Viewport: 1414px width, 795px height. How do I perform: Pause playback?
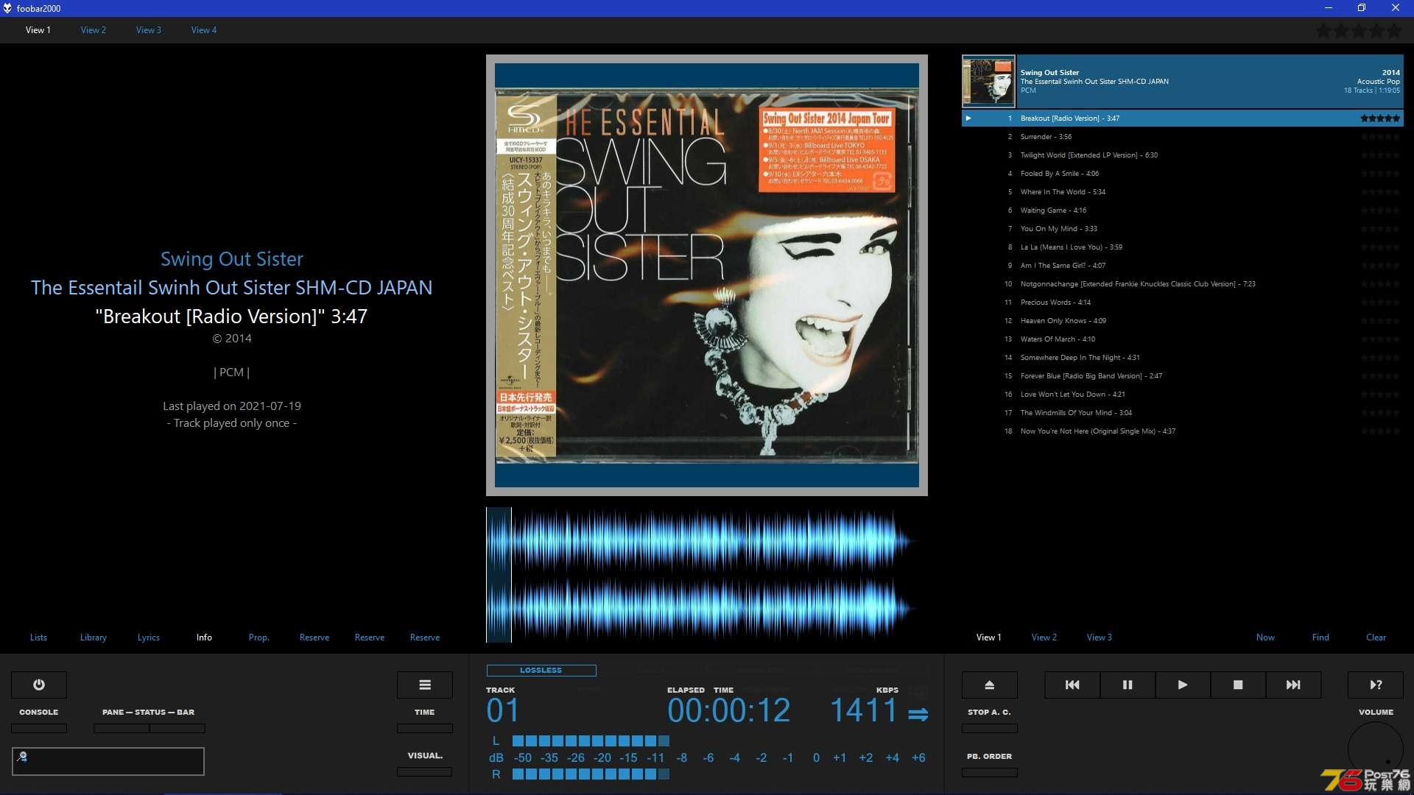(1128, 685)
